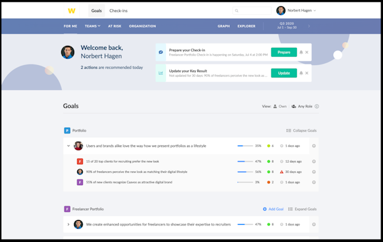Open options circle for 90% of freelancers row
The image size is (383, 242).
[x=314, y=172]
